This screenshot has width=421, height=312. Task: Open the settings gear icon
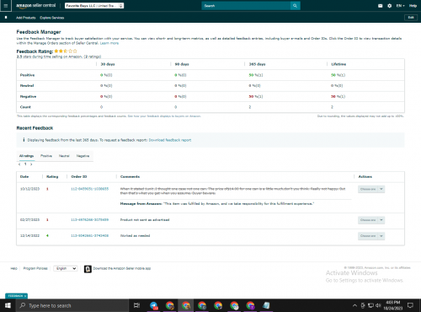tap(389, 6)
